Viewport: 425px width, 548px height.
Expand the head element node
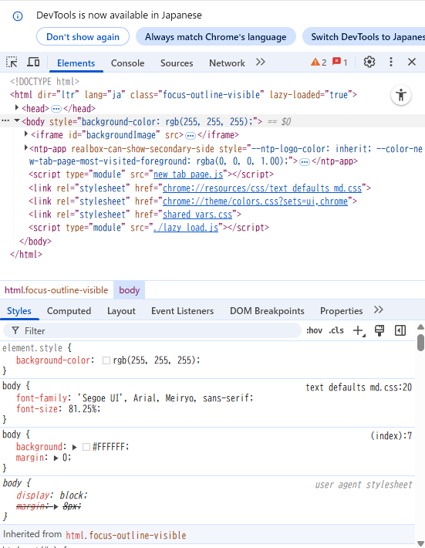point(17,107)
